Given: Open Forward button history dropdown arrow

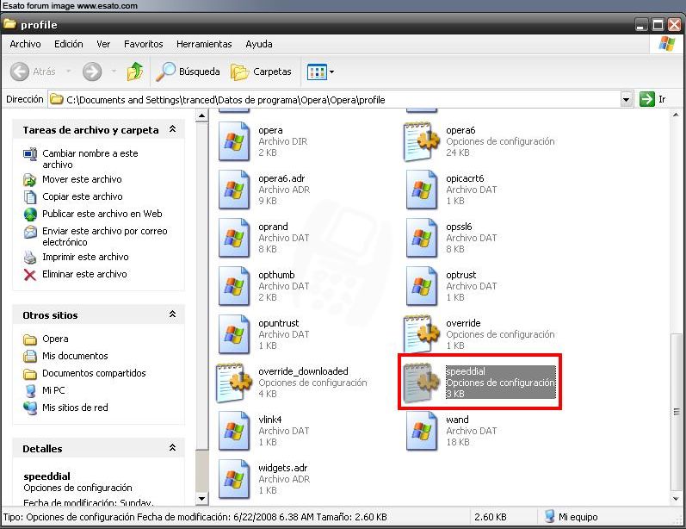Looking at the screenshot, I should 114,72.
